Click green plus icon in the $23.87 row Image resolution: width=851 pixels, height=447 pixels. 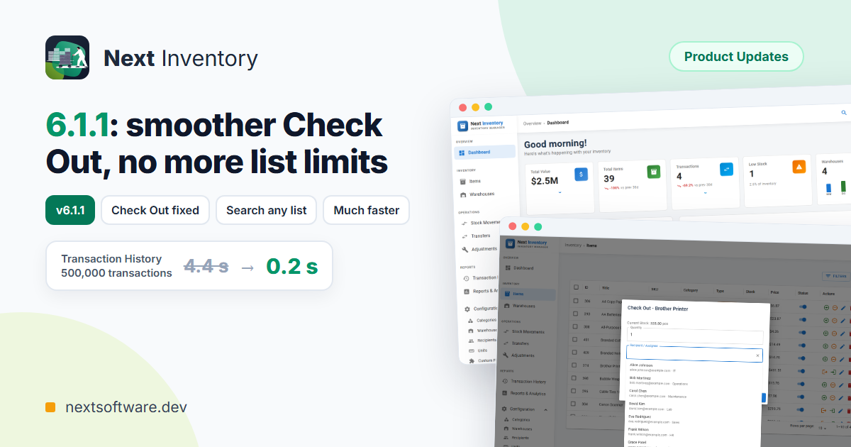[826, 319]
